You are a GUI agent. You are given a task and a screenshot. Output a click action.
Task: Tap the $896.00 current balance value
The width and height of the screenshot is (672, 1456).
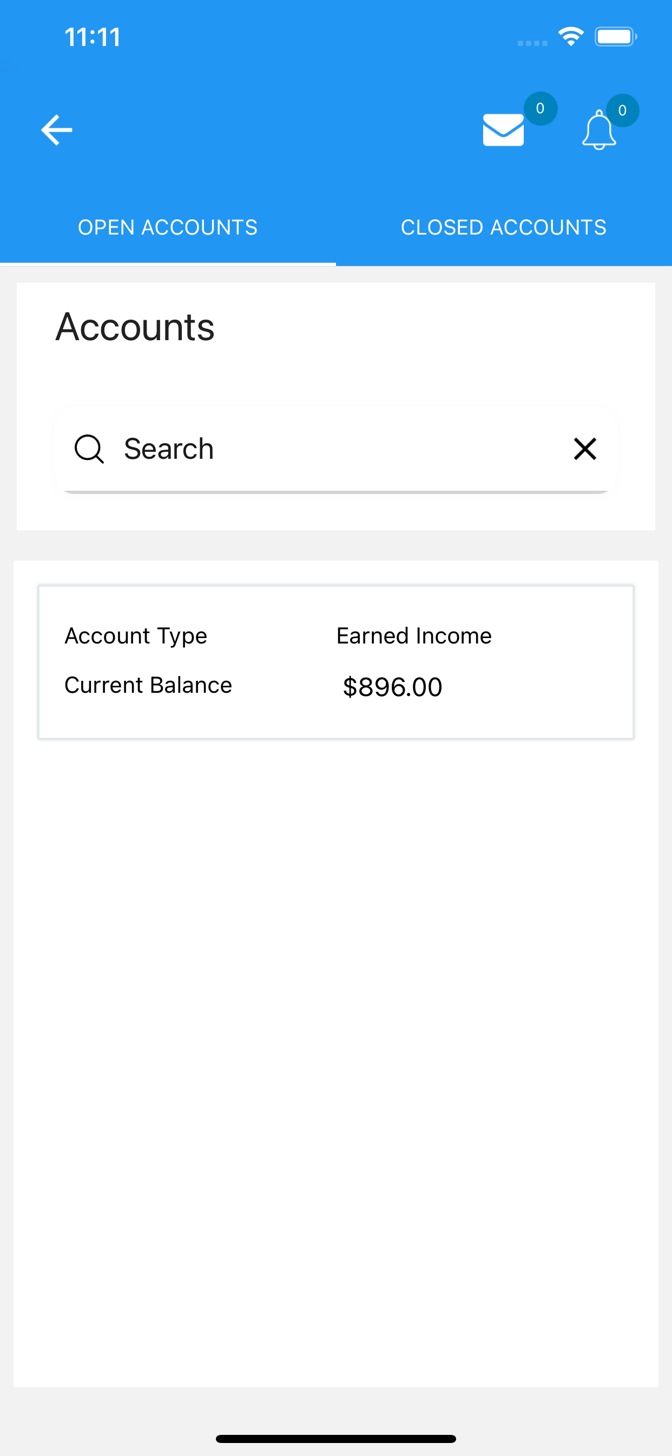click(392, 687)
